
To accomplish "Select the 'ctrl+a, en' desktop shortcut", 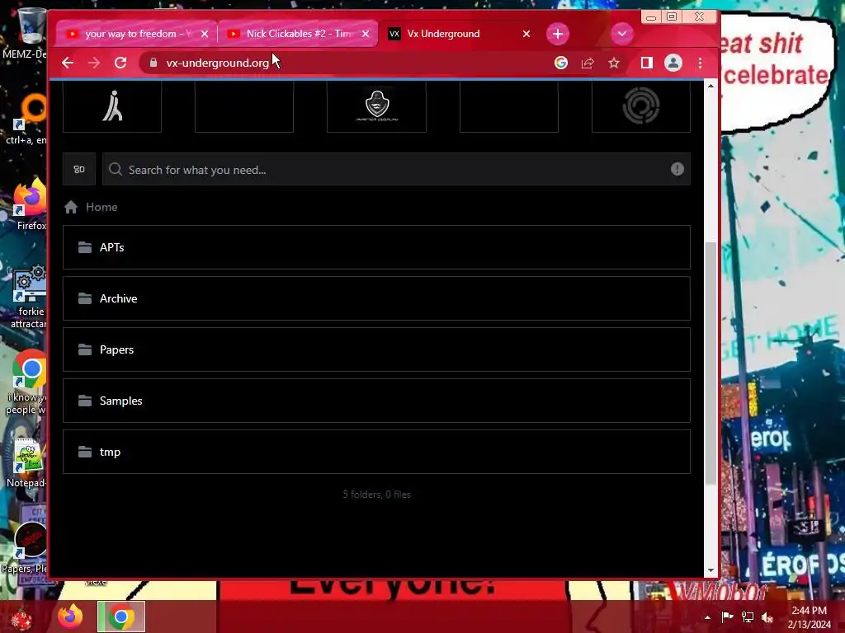I will tap(27, 120).
